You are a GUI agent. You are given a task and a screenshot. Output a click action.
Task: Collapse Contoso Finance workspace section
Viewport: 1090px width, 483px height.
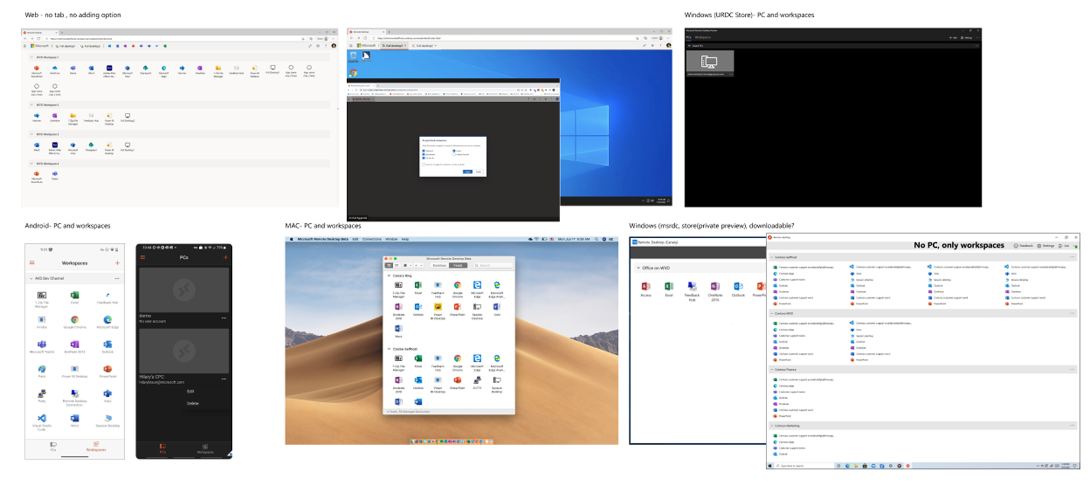point(772,369)
